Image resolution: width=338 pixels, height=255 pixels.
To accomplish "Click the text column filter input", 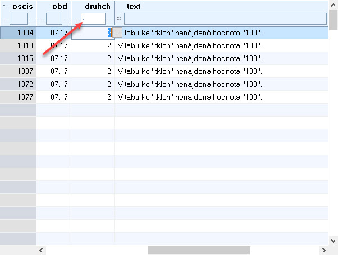I will point(225,19).
